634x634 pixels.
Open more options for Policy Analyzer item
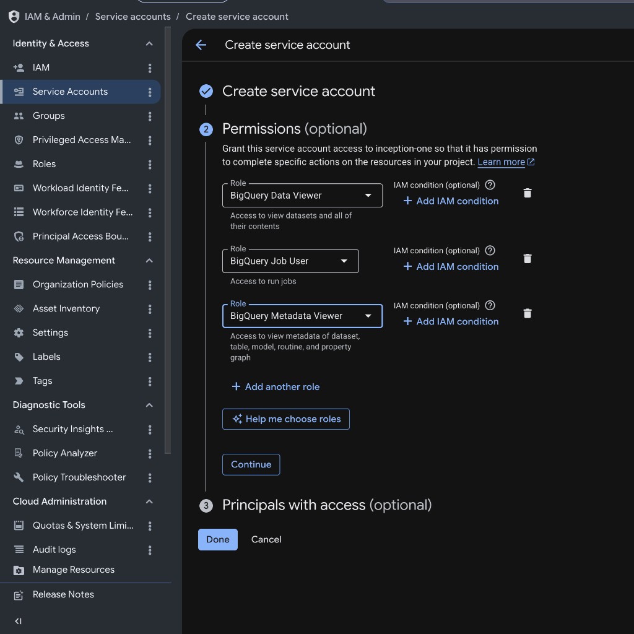tap(150, 454)
